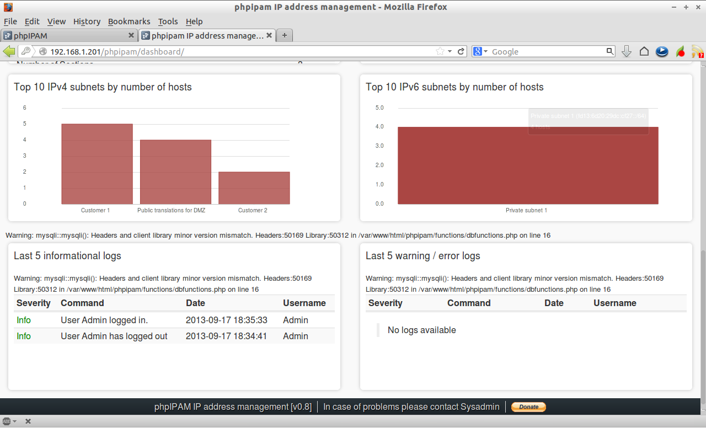Click the site identity key icon
This screenshot has width=706, height=428.
[x=25, y=51]
